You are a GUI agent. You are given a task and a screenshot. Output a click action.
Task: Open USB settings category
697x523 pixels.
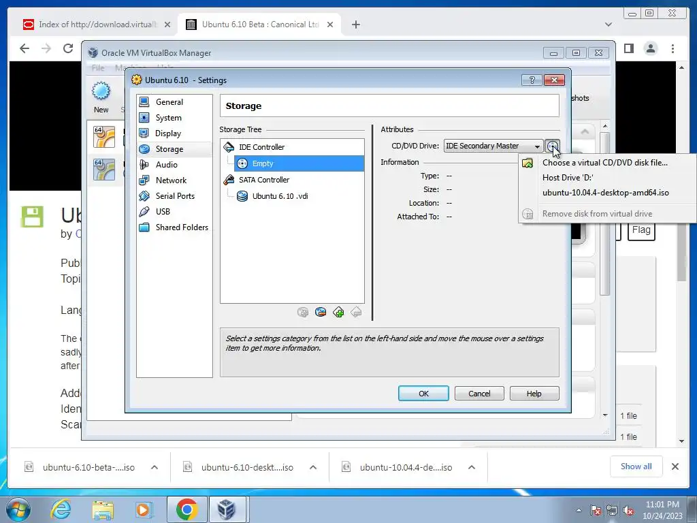(174, 211)
